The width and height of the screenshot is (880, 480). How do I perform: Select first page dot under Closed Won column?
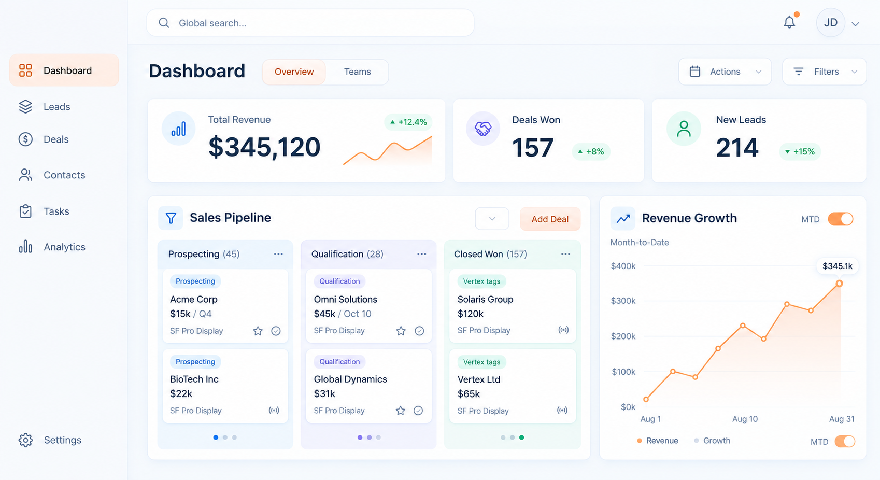click(x=503, y=437)
